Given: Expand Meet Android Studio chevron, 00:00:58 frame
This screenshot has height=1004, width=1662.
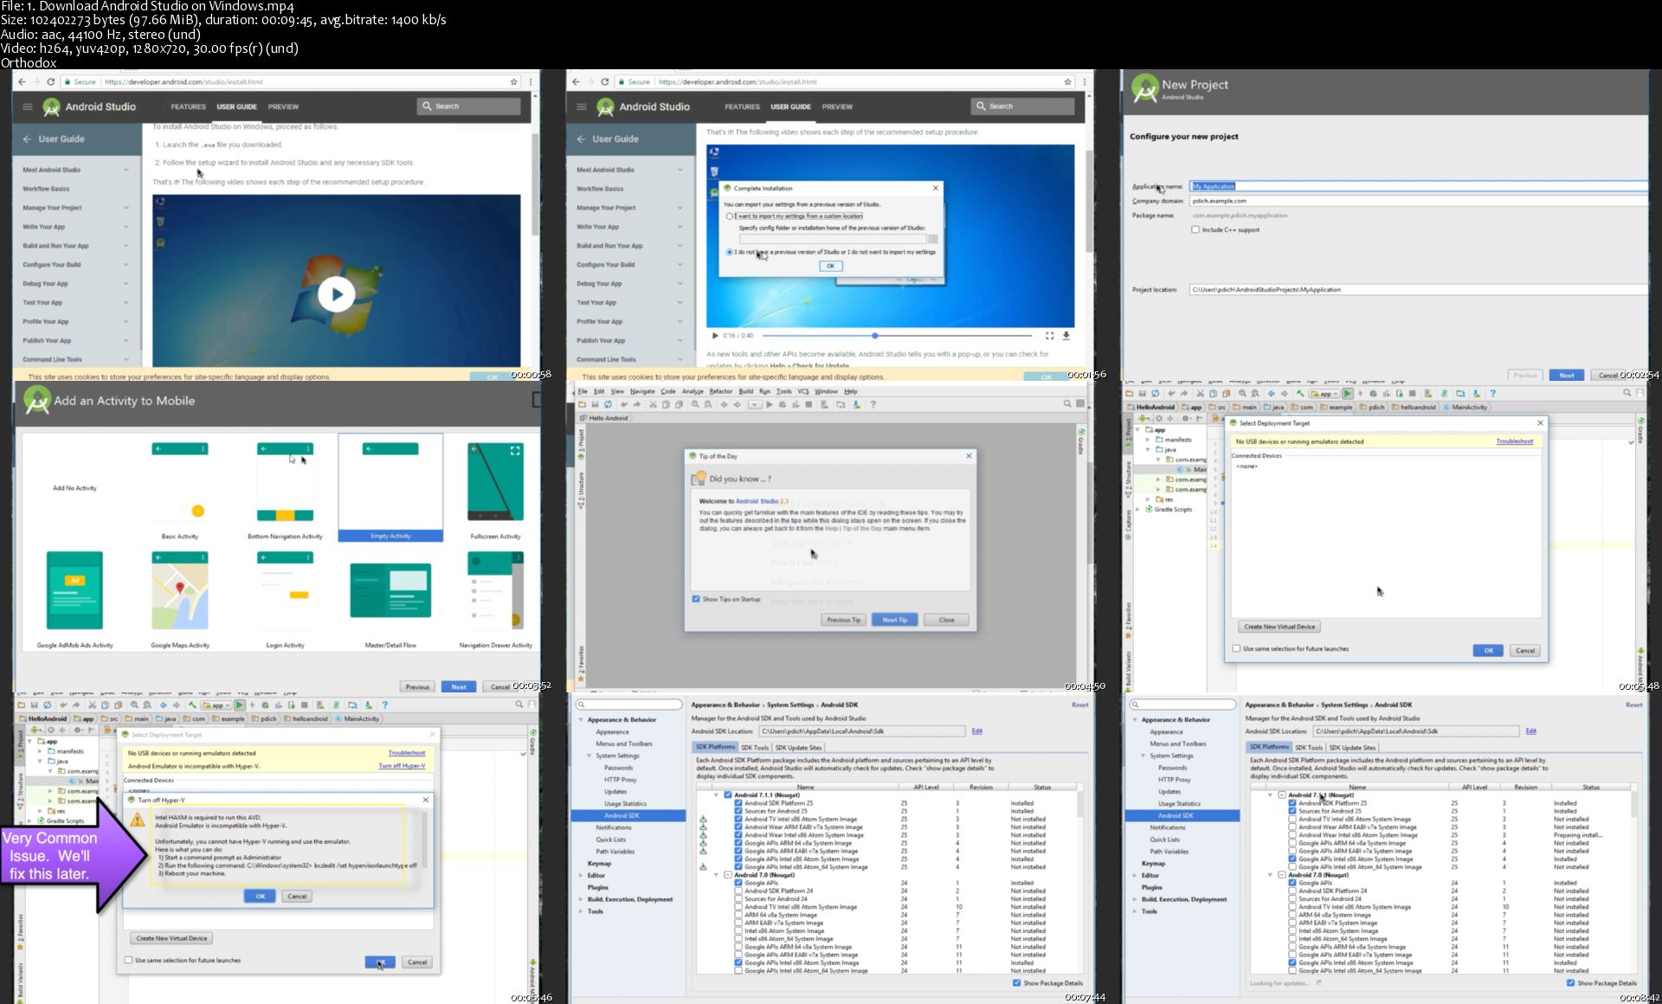Looking at the screenshot, I should coord(126,170).
